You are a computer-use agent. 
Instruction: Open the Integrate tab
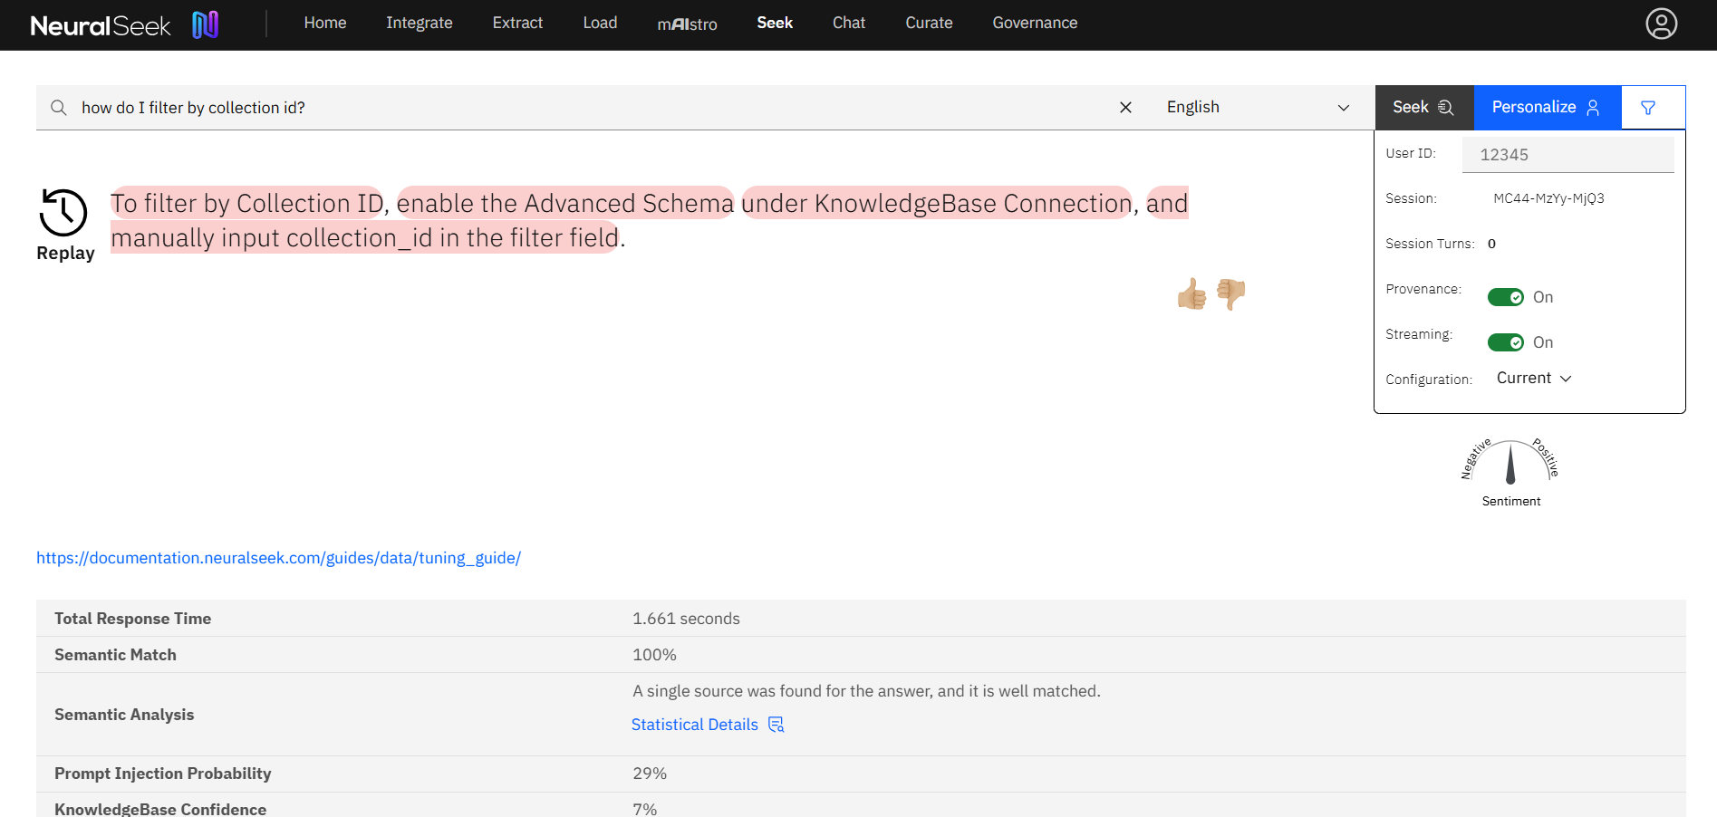[420, 24]
